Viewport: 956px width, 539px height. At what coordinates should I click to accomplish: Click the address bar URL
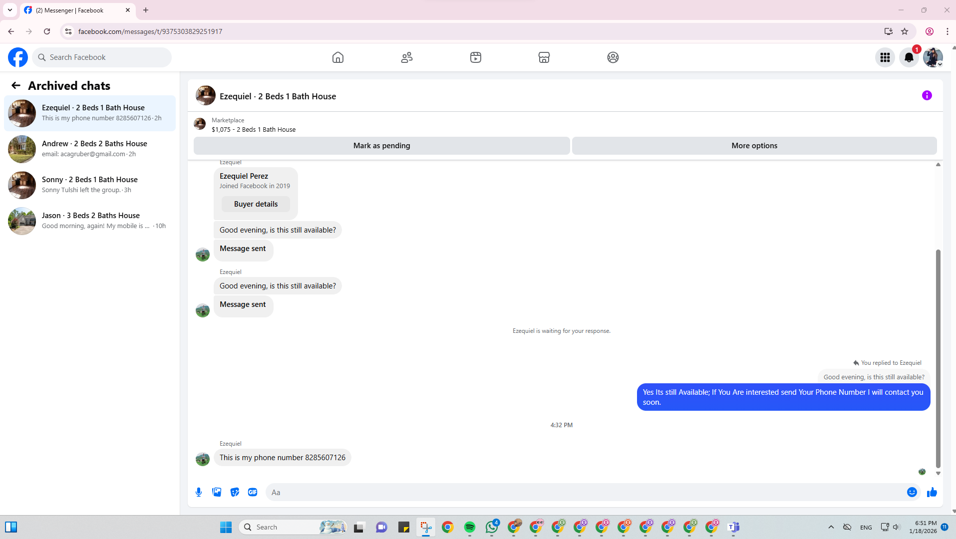coord(150,31)
